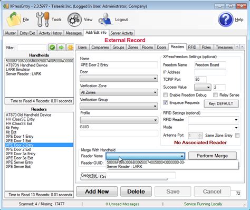Increment the Antenna Port spinner
Image resolution: width=250 pixels, height=210 pixels.
click(200, 134)
